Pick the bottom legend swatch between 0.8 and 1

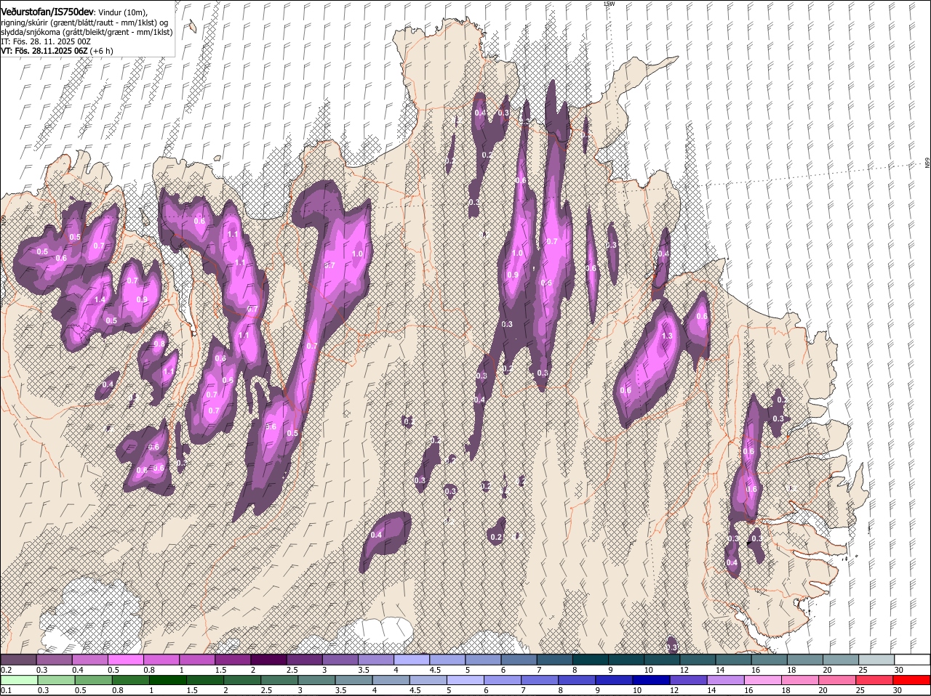[x=131, y=680]
